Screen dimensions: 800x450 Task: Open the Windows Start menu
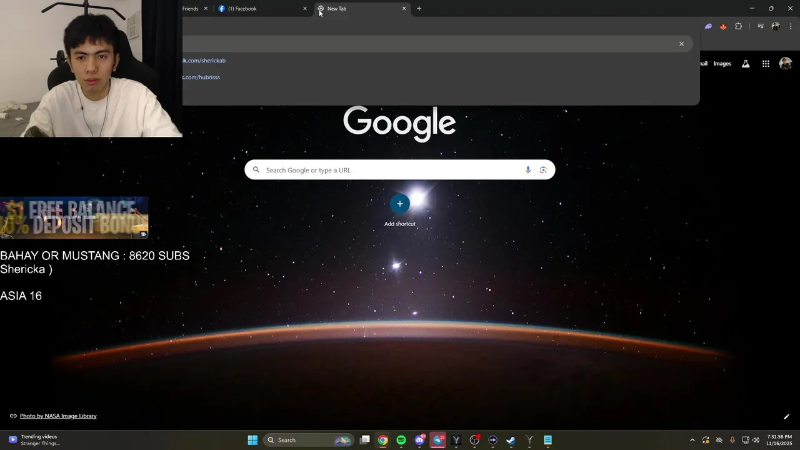tap(252, 440)
